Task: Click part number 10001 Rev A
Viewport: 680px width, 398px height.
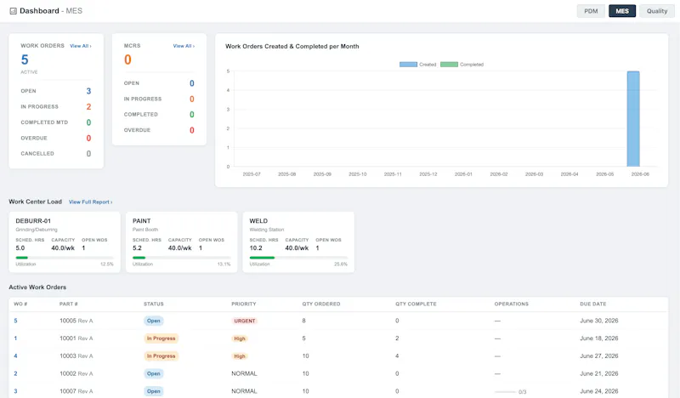Action: click(76, 338)
